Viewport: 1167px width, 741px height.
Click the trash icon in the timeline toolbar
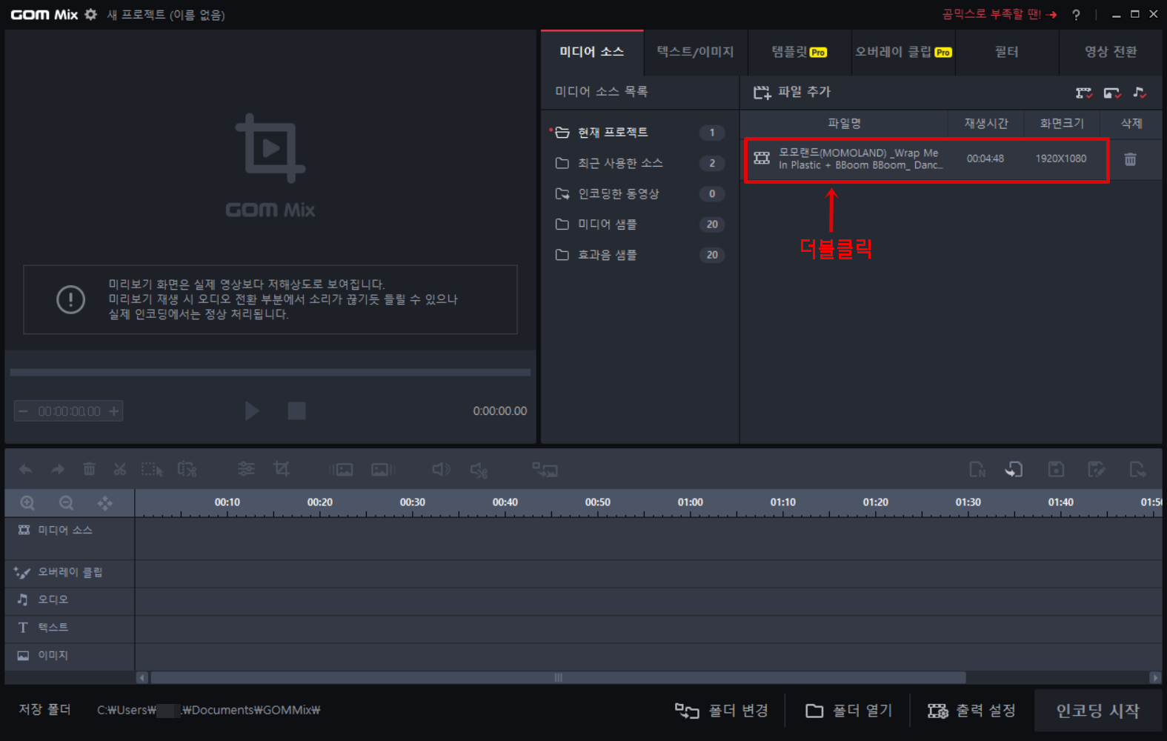(89, 469)
